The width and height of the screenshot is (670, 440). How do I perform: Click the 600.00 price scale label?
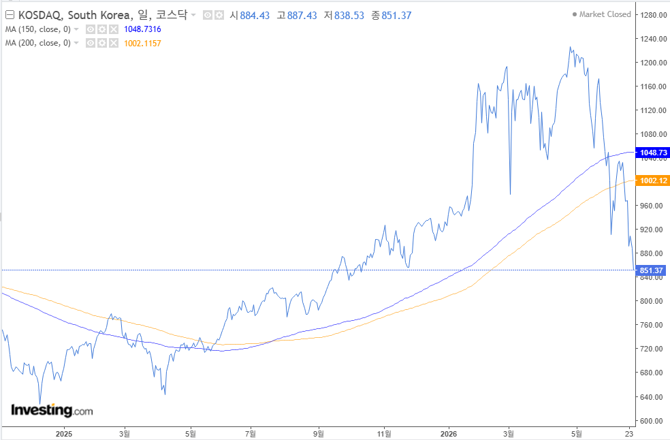(651, 421)
